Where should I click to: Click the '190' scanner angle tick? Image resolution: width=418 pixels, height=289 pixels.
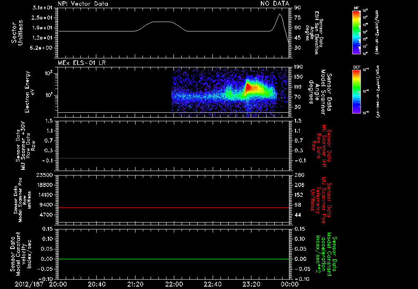pyautogui.click(x=298, y=67)
